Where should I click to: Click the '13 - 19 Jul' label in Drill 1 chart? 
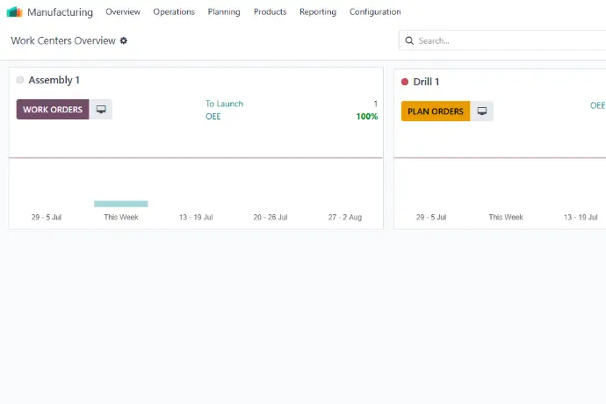[581, 217]
